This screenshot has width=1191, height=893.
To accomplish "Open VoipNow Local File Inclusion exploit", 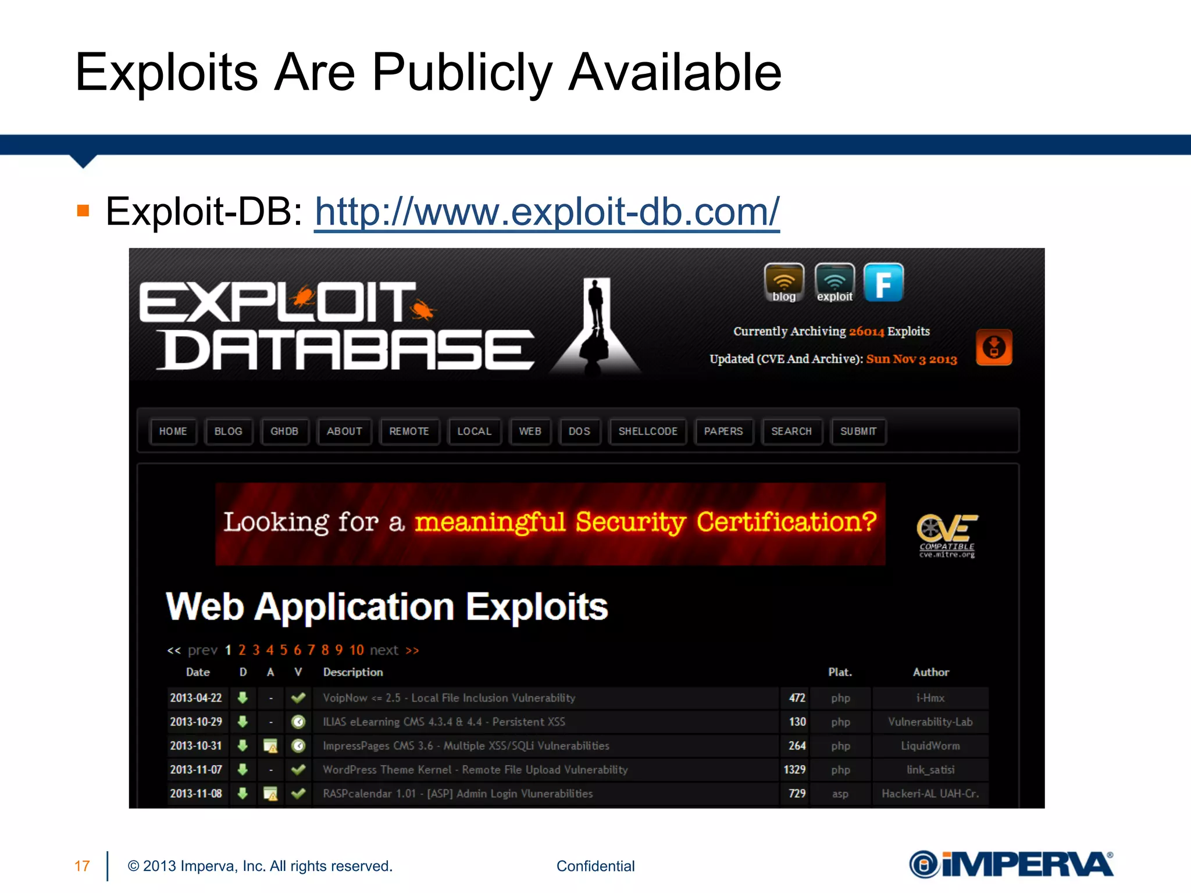I will [x=449, y=698].
